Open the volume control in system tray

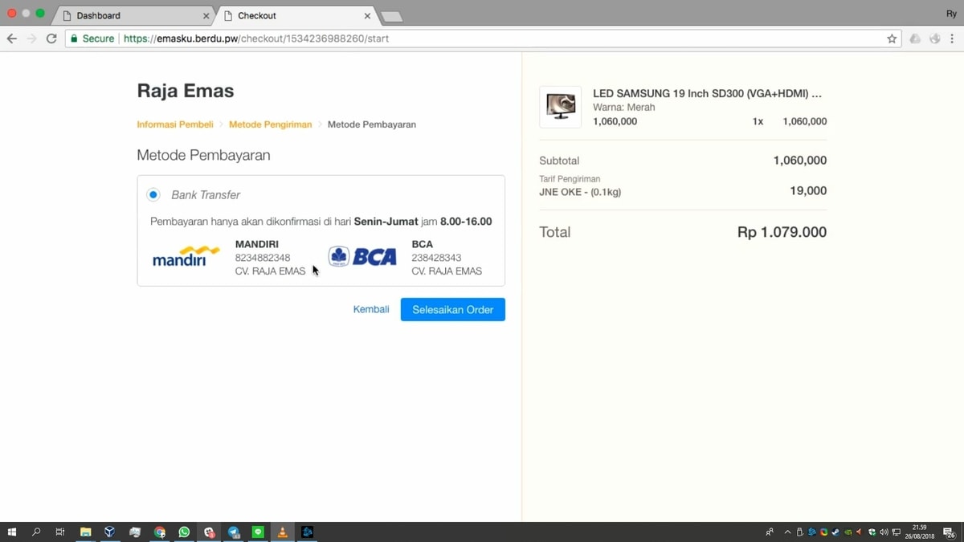tap(884, 532)
